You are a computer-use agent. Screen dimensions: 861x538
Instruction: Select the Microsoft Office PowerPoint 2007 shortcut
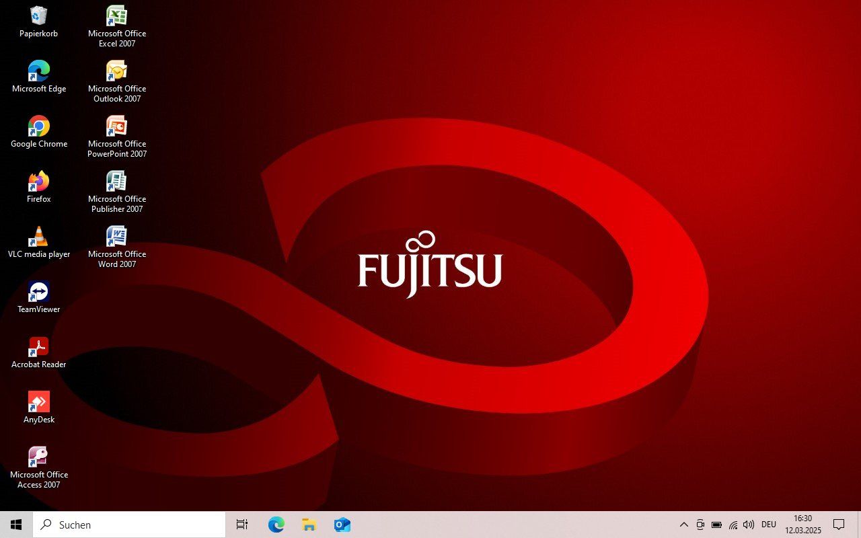pyautogui.click(x=117, y=137)
